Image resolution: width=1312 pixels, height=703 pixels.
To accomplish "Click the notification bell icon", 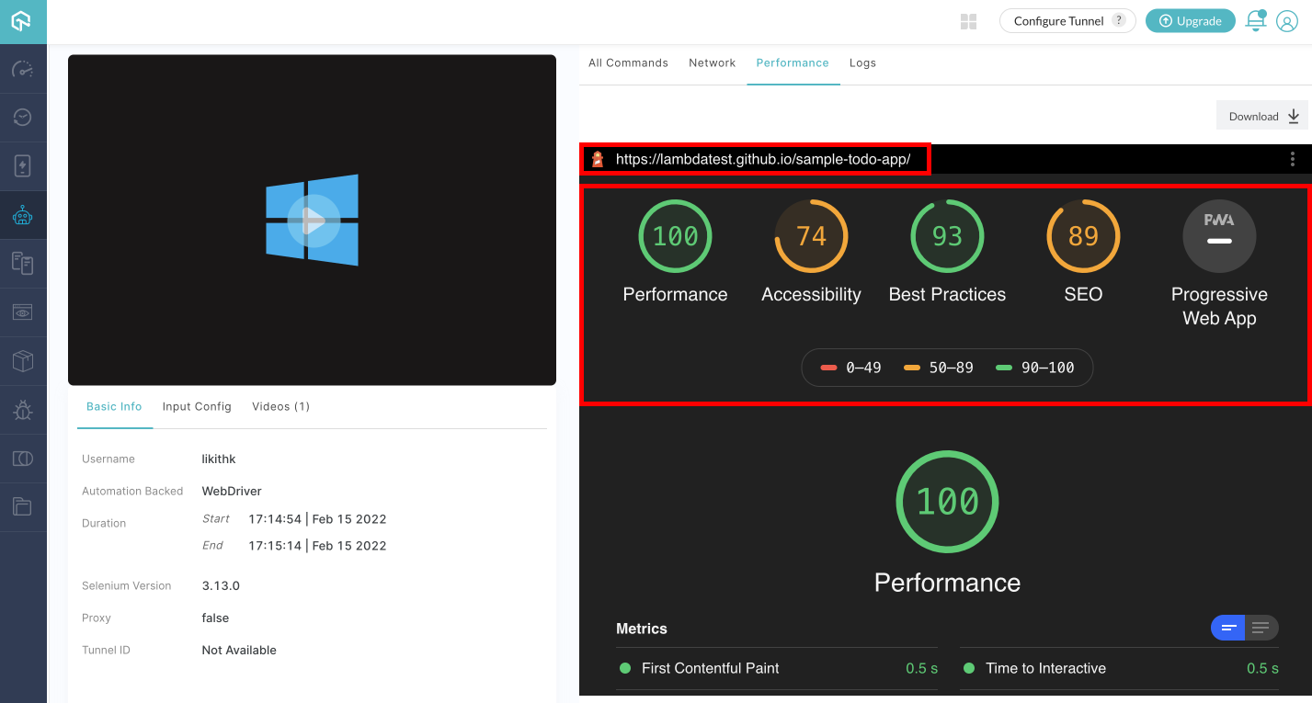I will coord(1255,21).
